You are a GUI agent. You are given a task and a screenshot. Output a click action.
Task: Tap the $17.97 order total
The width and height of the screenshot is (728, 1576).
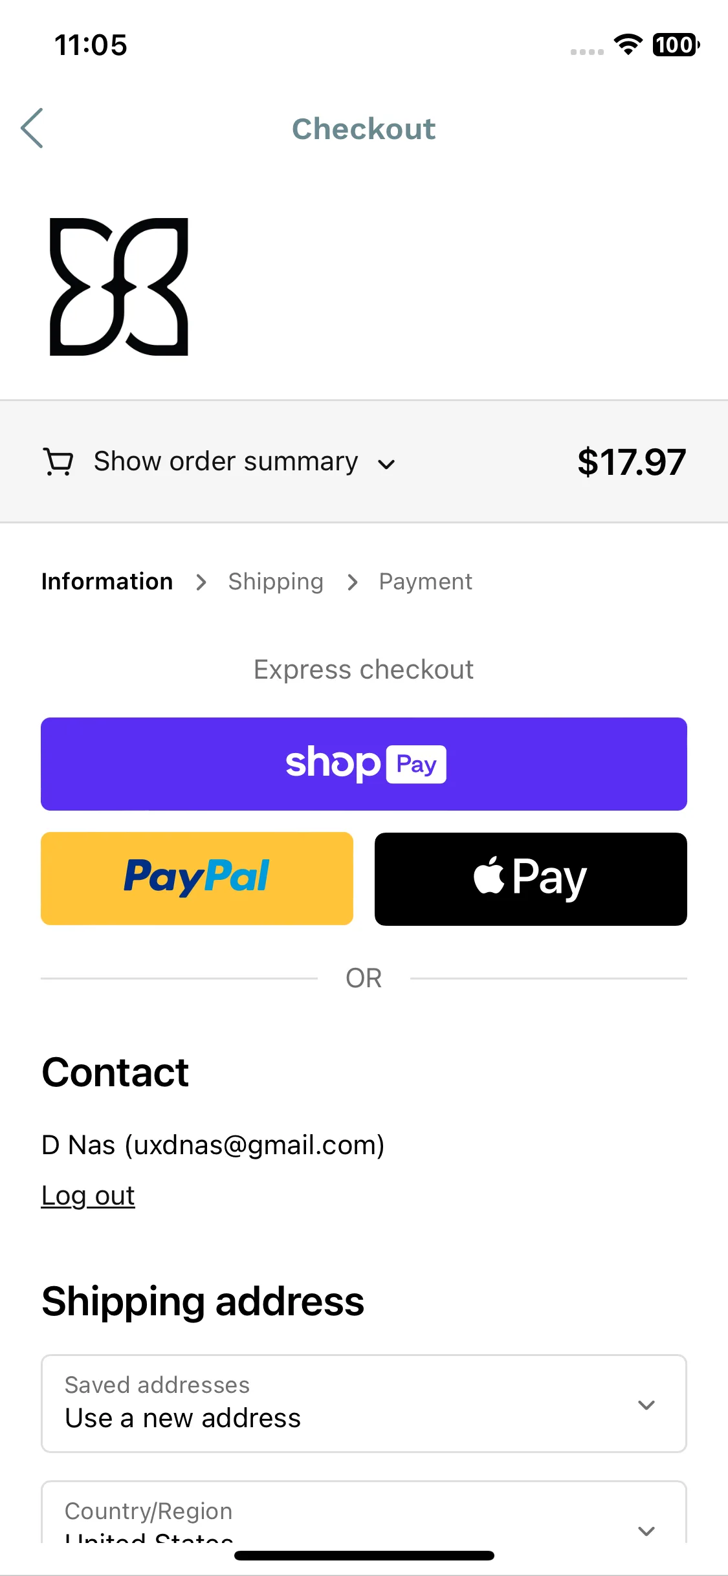click(x=632, y=462)
